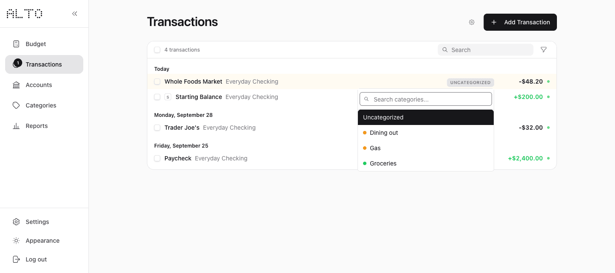
Task: Click the green status dot for Whole Foods Market
Action: (548, 81)
